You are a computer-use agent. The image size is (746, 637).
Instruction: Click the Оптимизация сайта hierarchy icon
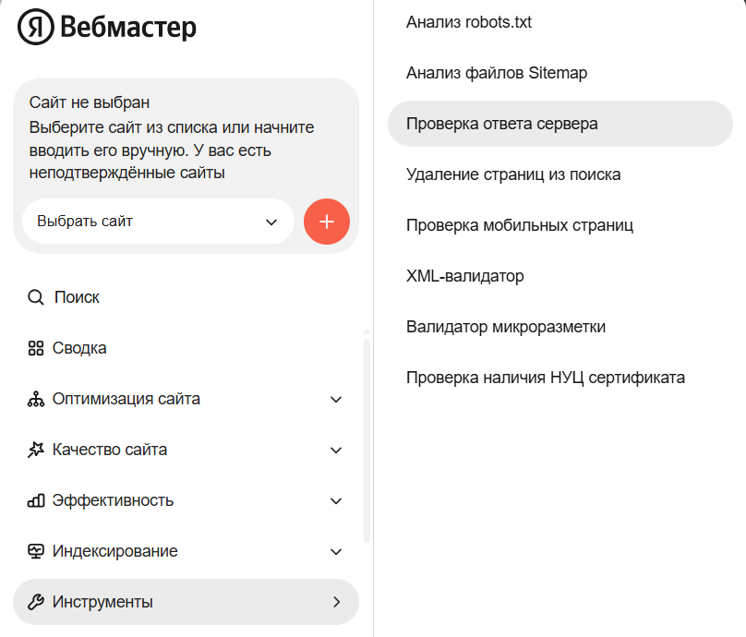click(36, 399)
